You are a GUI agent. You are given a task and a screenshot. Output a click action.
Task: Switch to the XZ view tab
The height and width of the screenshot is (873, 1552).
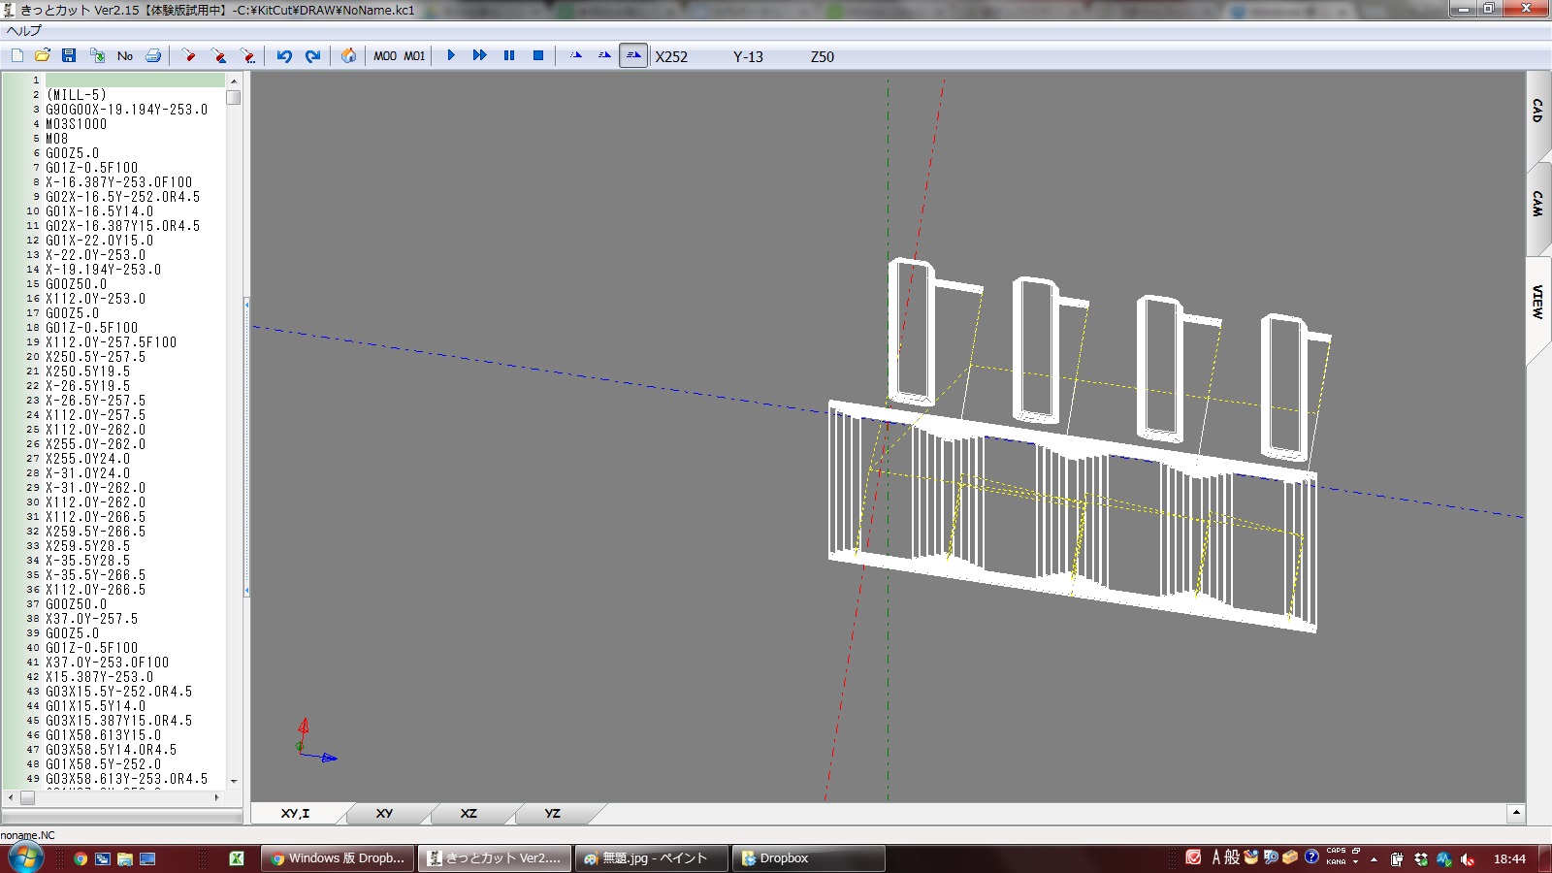pyautogui.click(x=469, y=813)
